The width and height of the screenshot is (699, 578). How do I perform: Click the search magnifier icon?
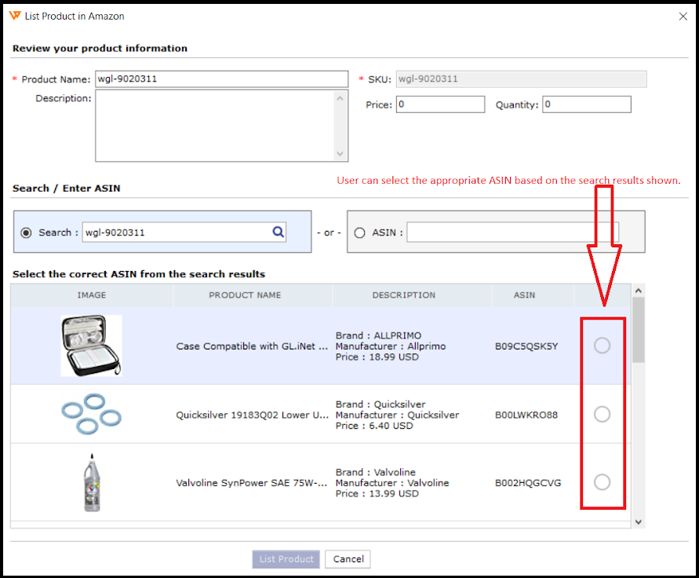coord(278,232)
